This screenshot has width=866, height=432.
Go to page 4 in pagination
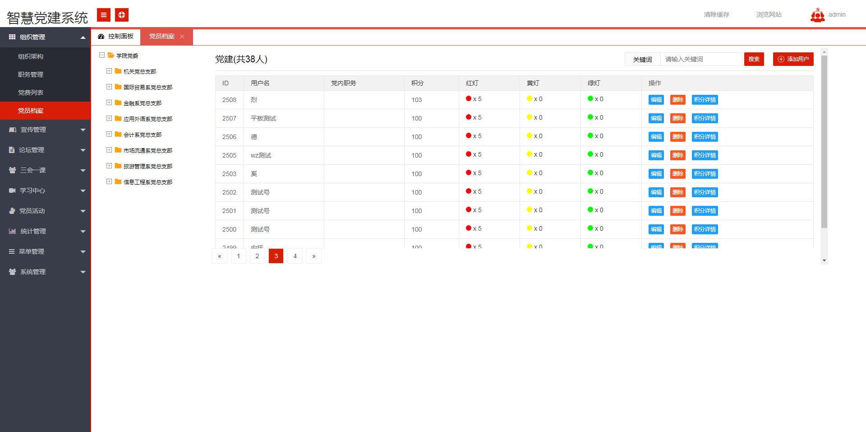tap(295, 256)
